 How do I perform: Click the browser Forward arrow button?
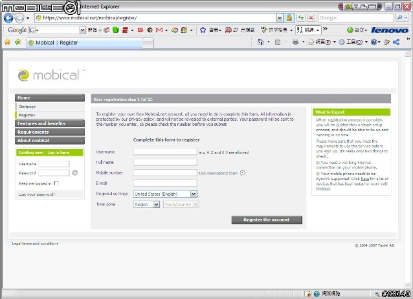click(19, 18)
